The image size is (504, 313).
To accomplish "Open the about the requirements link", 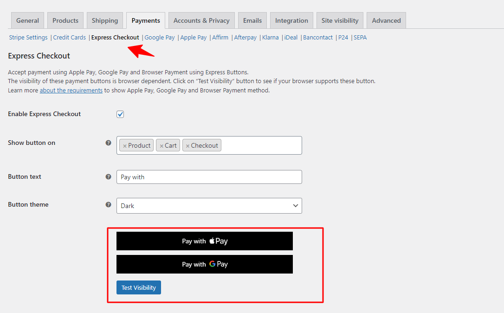I will 71,90.
